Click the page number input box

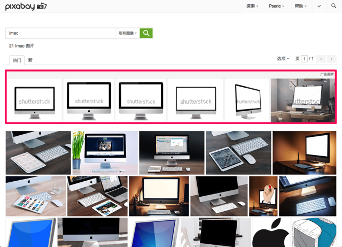[304, 59]
